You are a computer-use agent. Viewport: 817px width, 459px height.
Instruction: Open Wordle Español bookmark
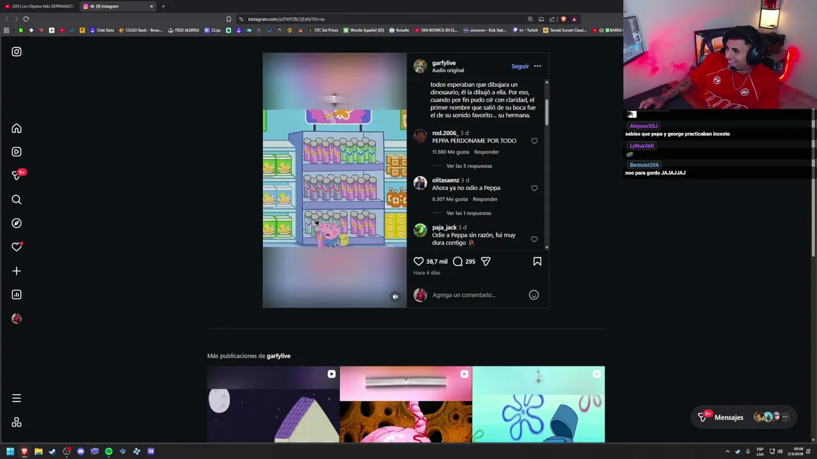click(x=364, y=30)
